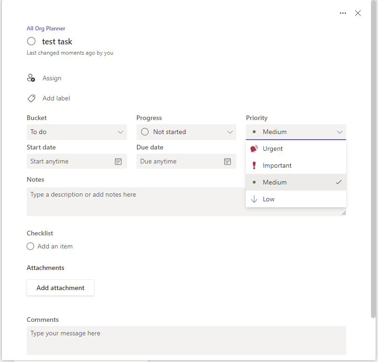Click the Due anytime date field

186,161
